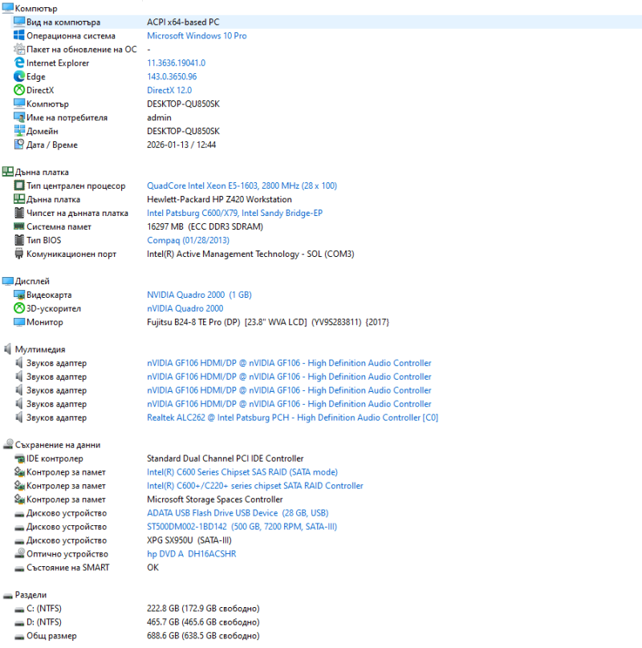Click the DirectX Xbox-style icon

click(x=19, y=91)
